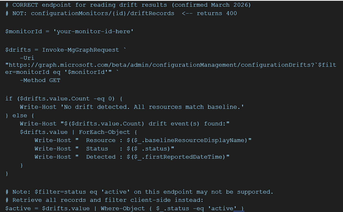Viewport: 343px width, 212px height.
Task: Click the 'returns 400' comment text
Action: pos(217,13)
